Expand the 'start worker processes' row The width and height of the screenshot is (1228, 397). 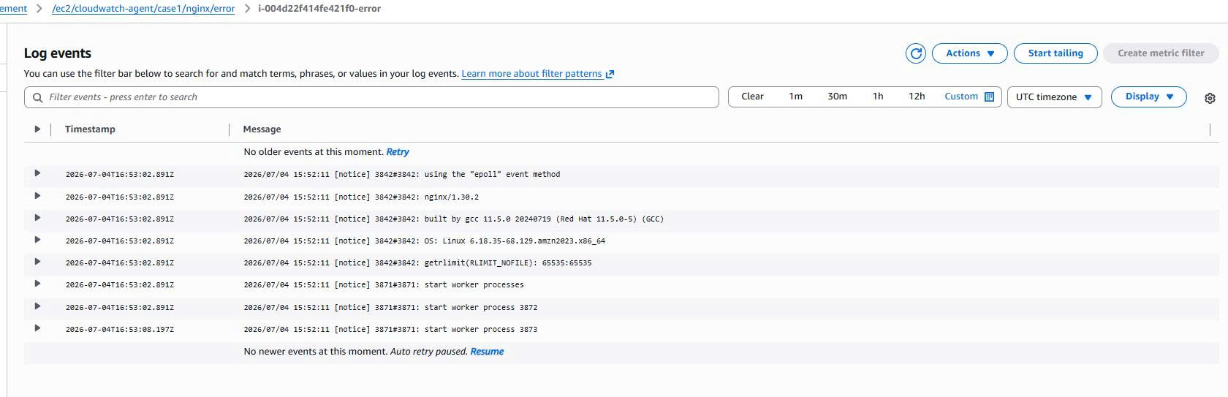pyautogui.click(x=37, y=284)
